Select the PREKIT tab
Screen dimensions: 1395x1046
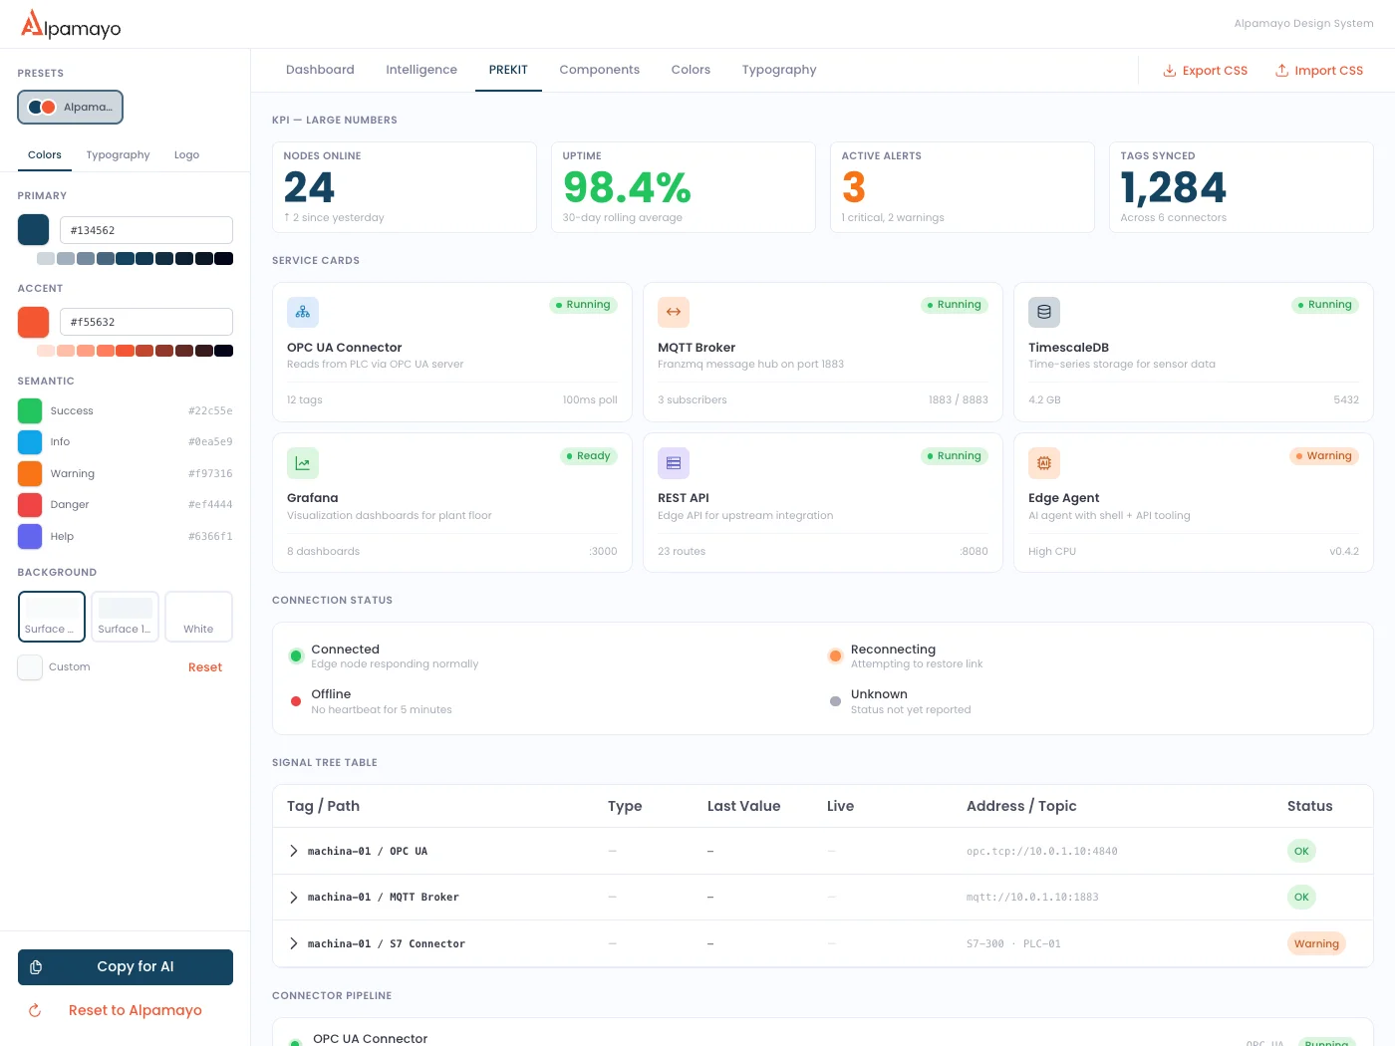pos(508,70)
